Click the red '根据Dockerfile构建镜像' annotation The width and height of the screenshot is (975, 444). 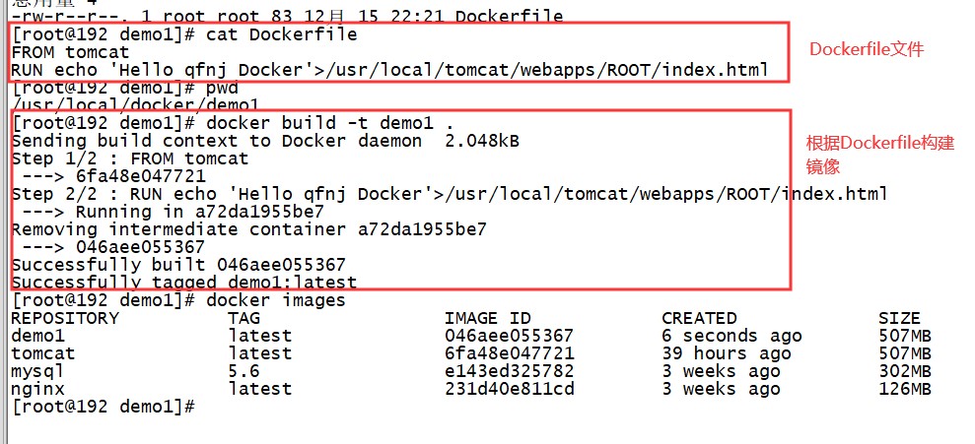click(x=879, y=155)
